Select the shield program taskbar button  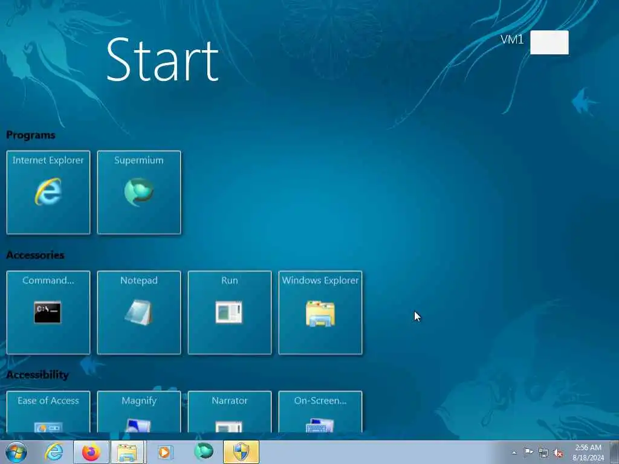tap(241, 452)
